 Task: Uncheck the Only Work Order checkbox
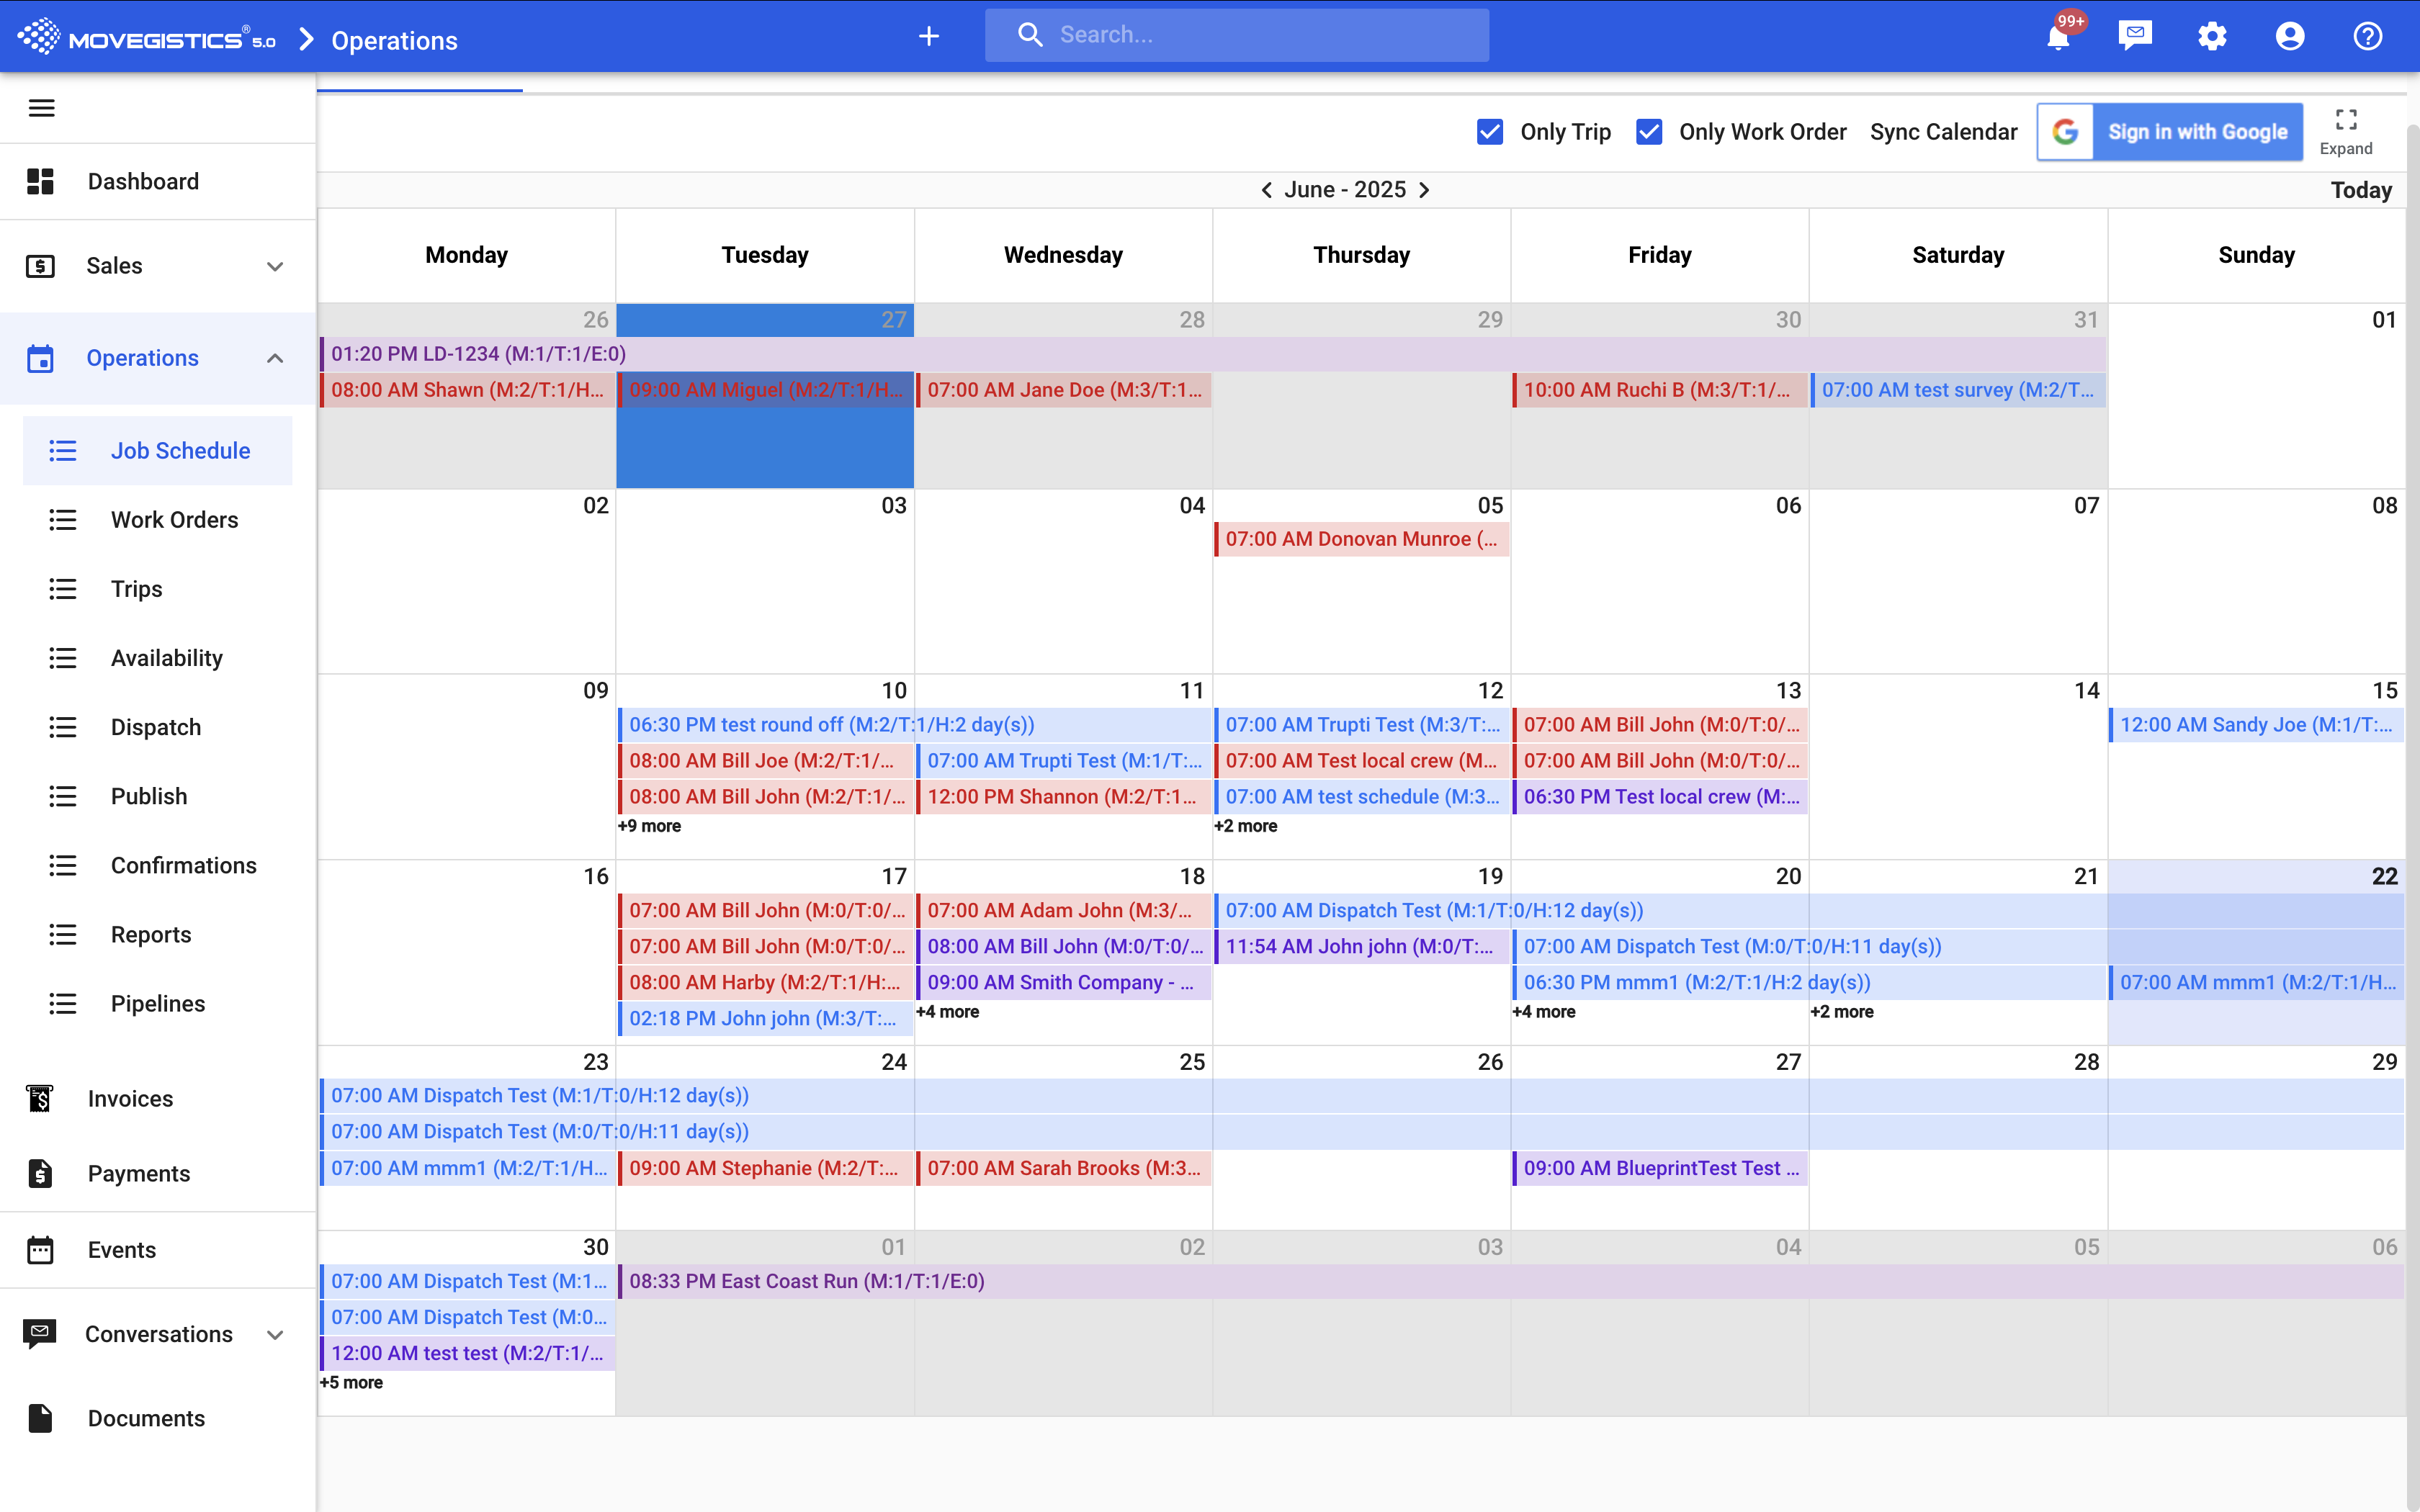tap(1649, 132)
